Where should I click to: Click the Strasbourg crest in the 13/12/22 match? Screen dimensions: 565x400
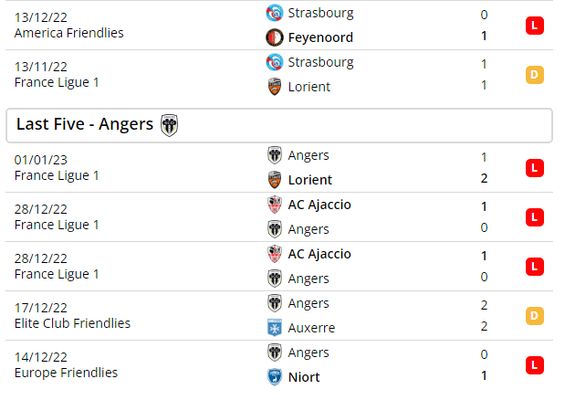(x=274, y=13)
